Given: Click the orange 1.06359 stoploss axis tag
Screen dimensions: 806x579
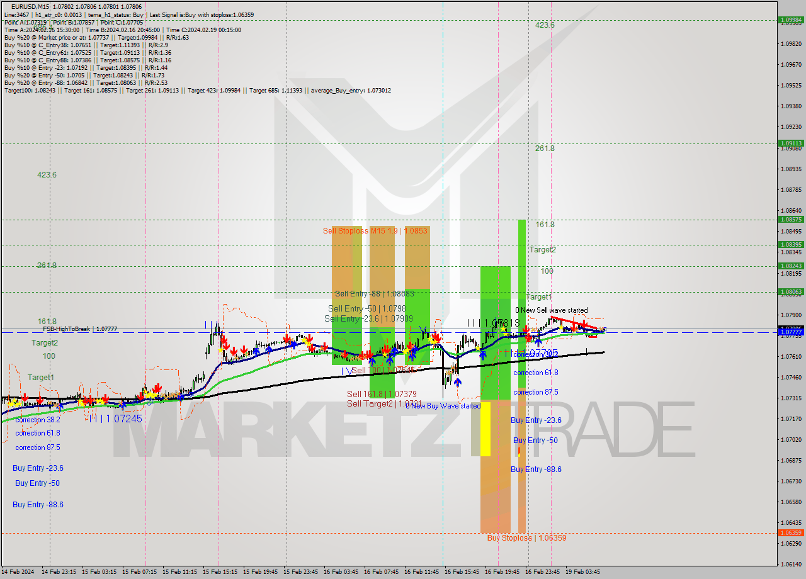Looking at the screenshot, I should (791, 532).
